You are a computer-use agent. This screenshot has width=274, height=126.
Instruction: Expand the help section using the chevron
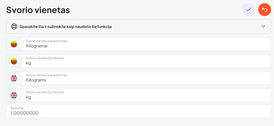(x=263, y=26)
